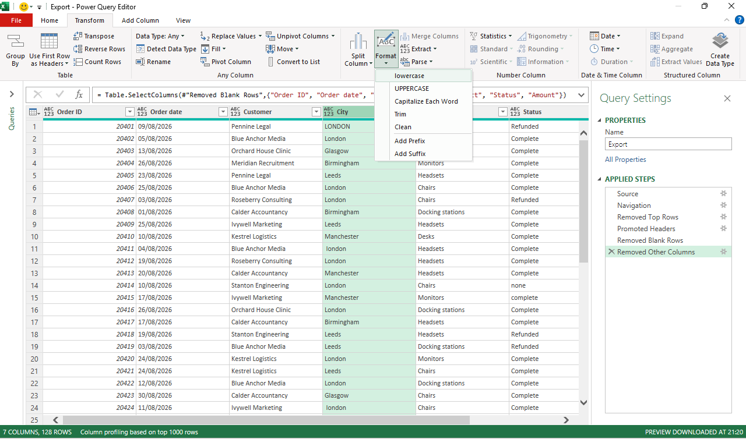The width and height of the screenshot is (746, 439).
Task: Open the Statistics dropdown
Action: click(491, 36)
